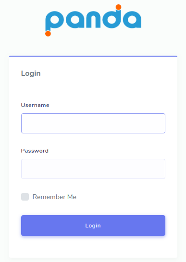Click the letter p in the panda logo
The height and width of the screenshot is (262, 186).
click(x=55, y=22)
